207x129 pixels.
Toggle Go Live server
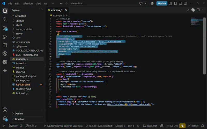[x=172, y=126]
